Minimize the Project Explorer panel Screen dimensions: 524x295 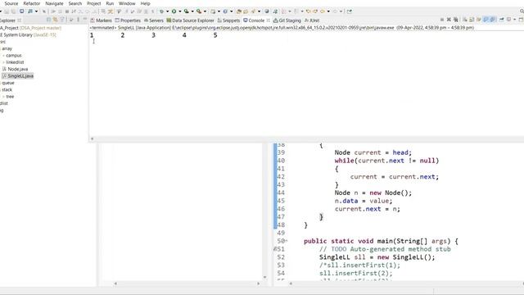(x=85, y=20)
